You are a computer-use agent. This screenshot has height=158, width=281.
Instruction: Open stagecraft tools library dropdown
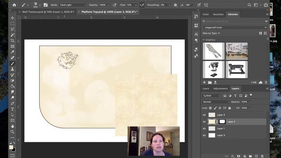235,28
